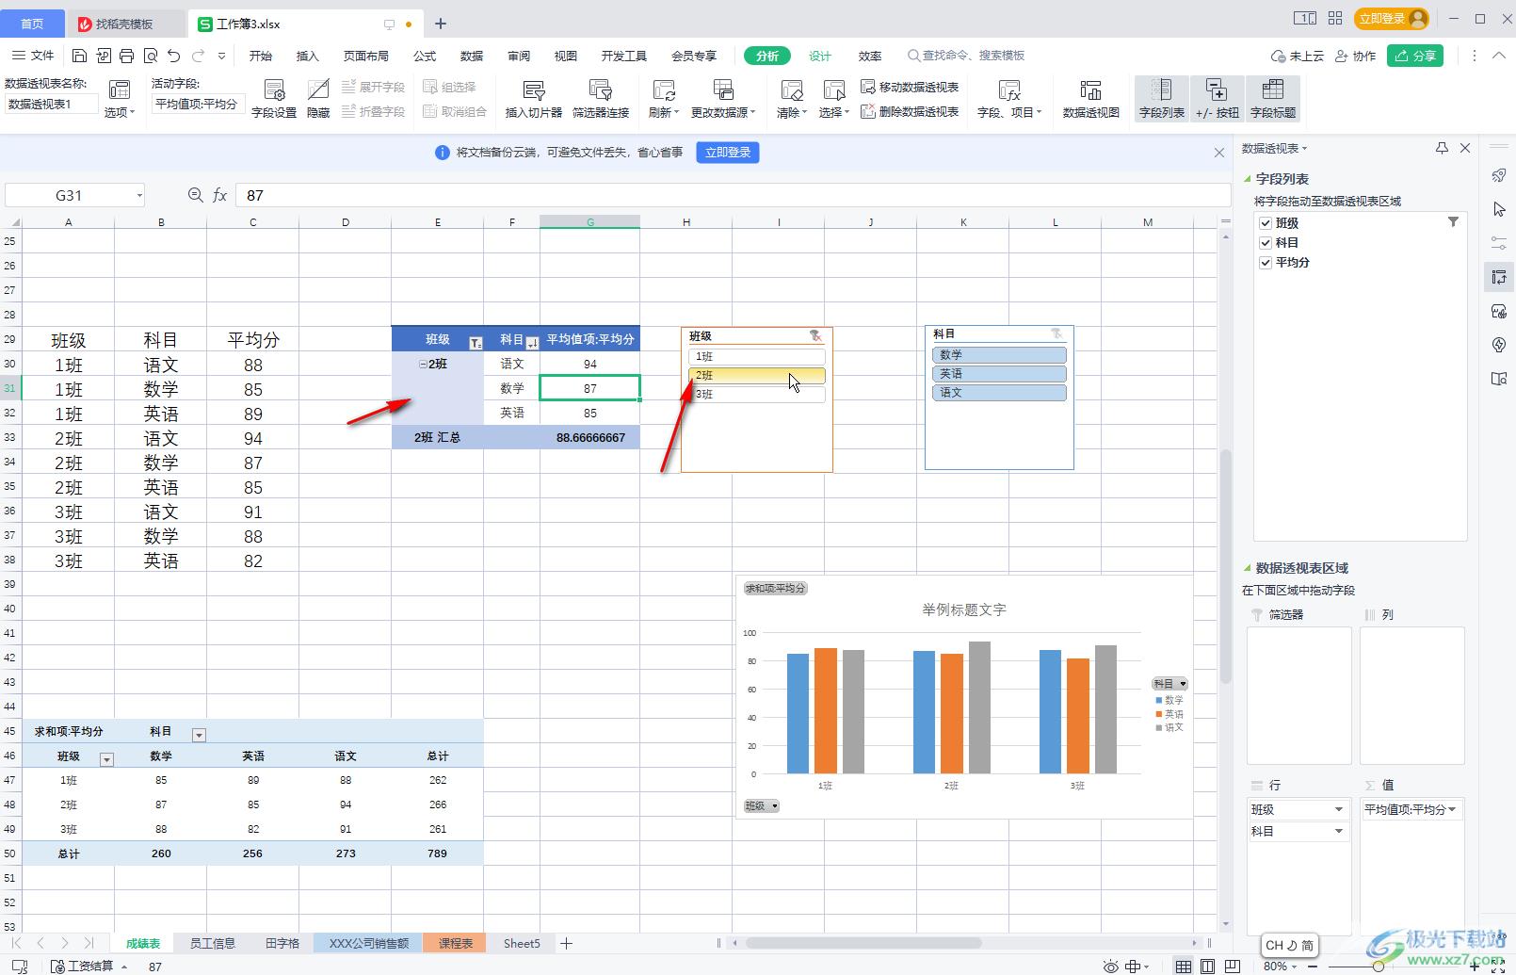
Task: Click the formula bar input showing 87
Action: pyautogui.click(x=733, y=195)
